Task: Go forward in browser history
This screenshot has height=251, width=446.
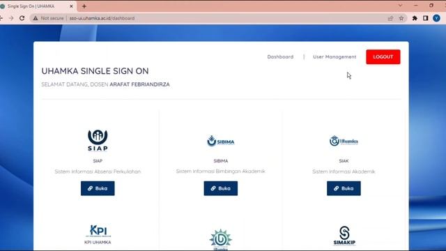Action: coord(11,18)
